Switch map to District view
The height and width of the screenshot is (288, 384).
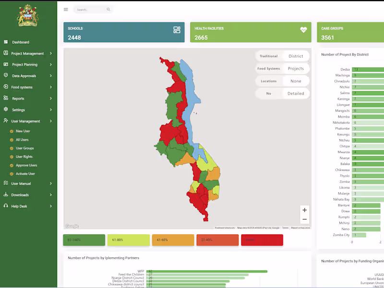point(296,56)
